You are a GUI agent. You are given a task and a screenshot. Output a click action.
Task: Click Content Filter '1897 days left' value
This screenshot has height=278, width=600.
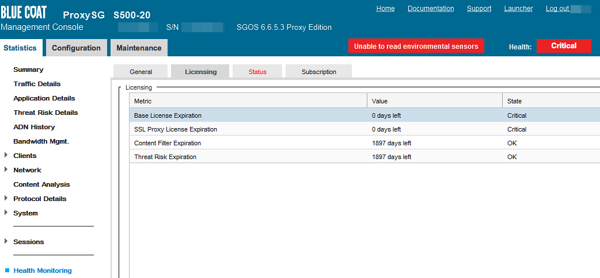coord(392,143)
